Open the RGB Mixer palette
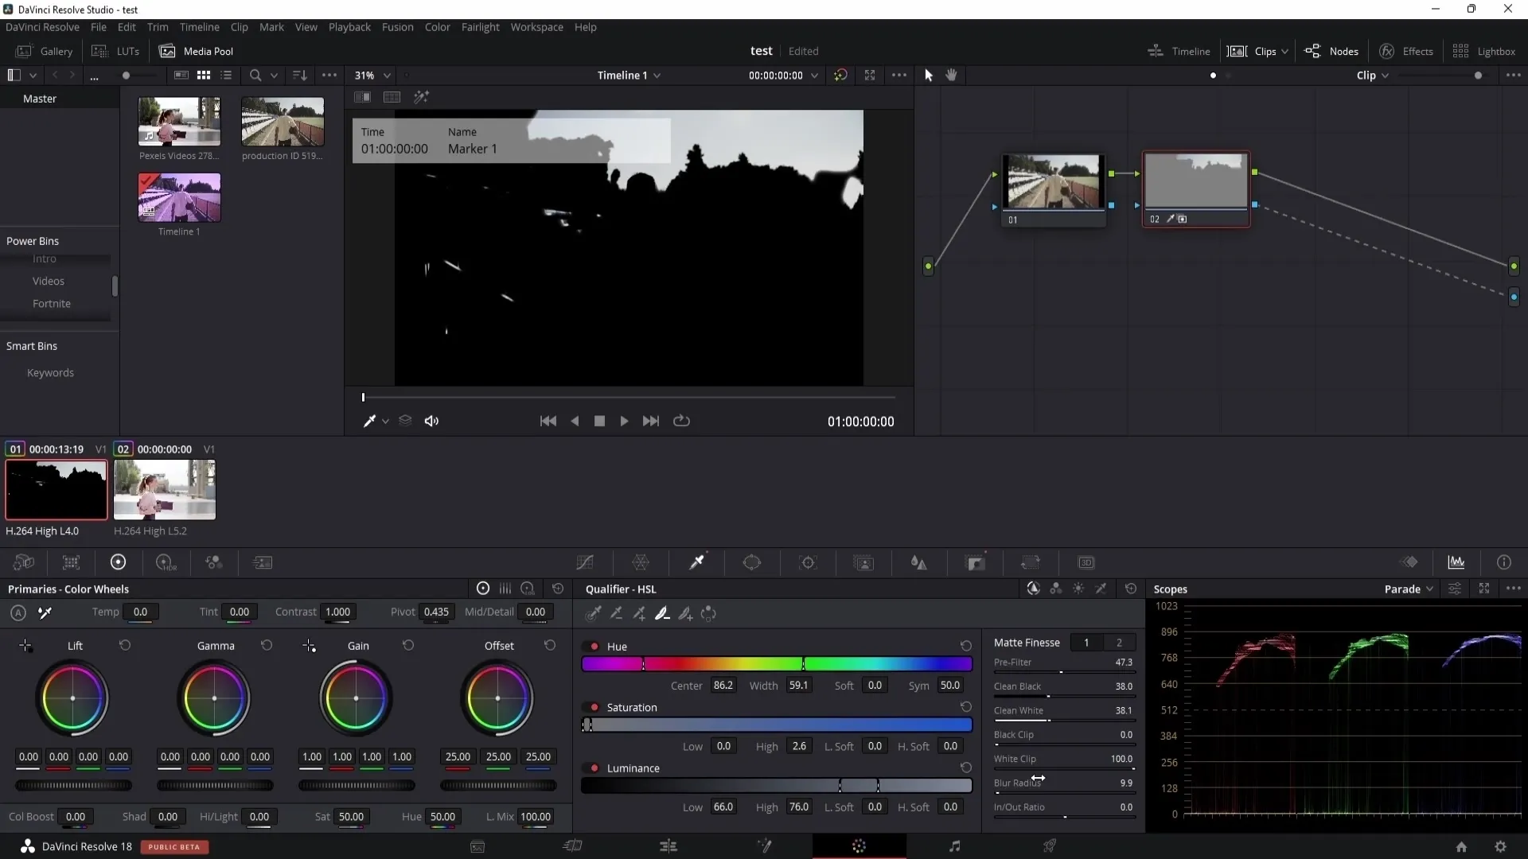This screenshot has width=1528, height=859. (214, 562)
